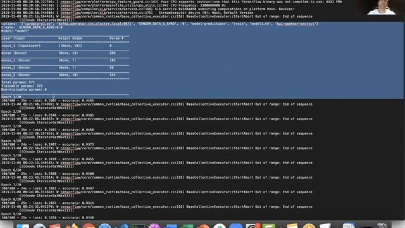This screenshot has height=228, width=405.
Task: Click 'Out of range: End of sequence' below Epoch 6/20
Action: [x=283, y=177]
